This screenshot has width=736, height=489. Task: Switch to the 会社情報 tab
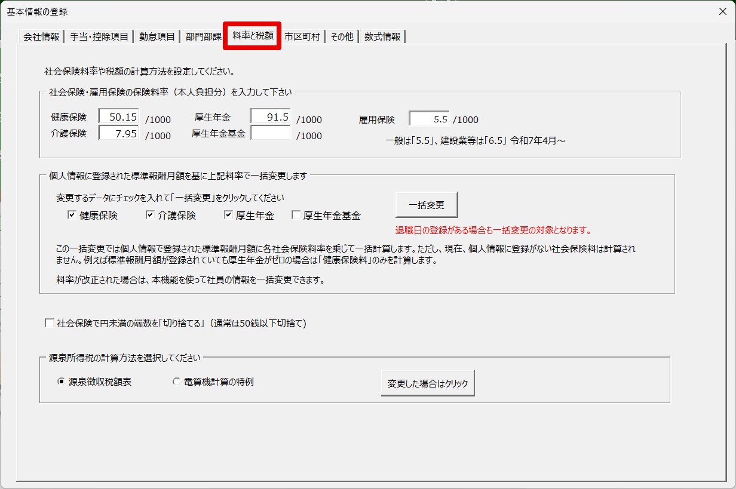tap(41, 37)
